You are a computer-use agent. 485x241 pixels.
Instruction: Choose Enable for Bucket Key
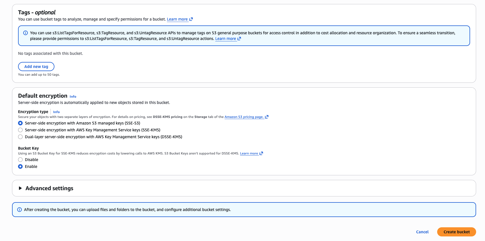point(20,166)
